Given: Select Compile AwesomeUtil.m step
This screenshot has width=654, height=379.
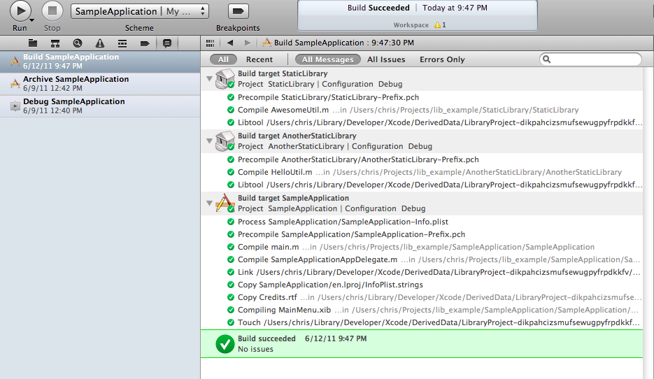Looking at the screenshot, I should coord(422,110).
